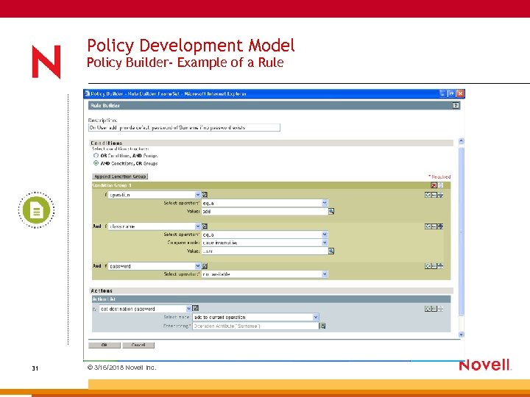Click into the Description text field

(x=184, y=128)
